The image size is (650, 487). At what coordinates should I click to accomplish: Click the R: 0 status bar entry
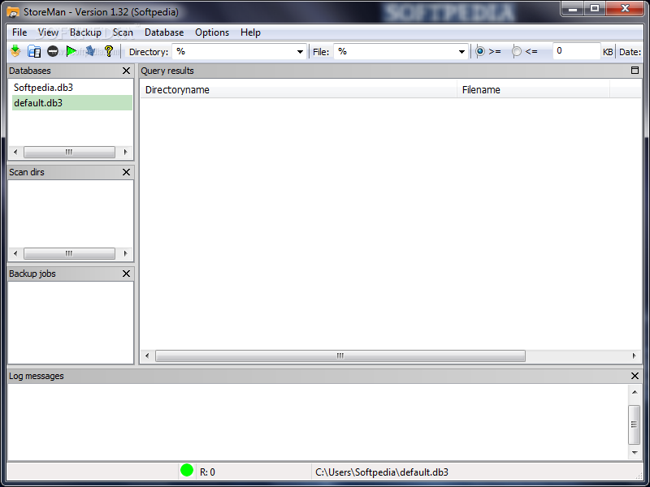pyautogui.click(x=208, y=472)
